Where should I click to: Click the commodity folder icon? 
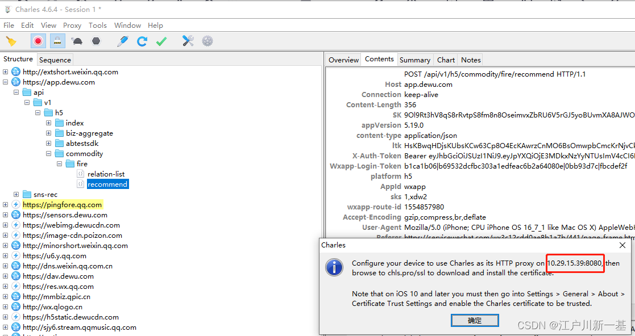tap(60, 154)
